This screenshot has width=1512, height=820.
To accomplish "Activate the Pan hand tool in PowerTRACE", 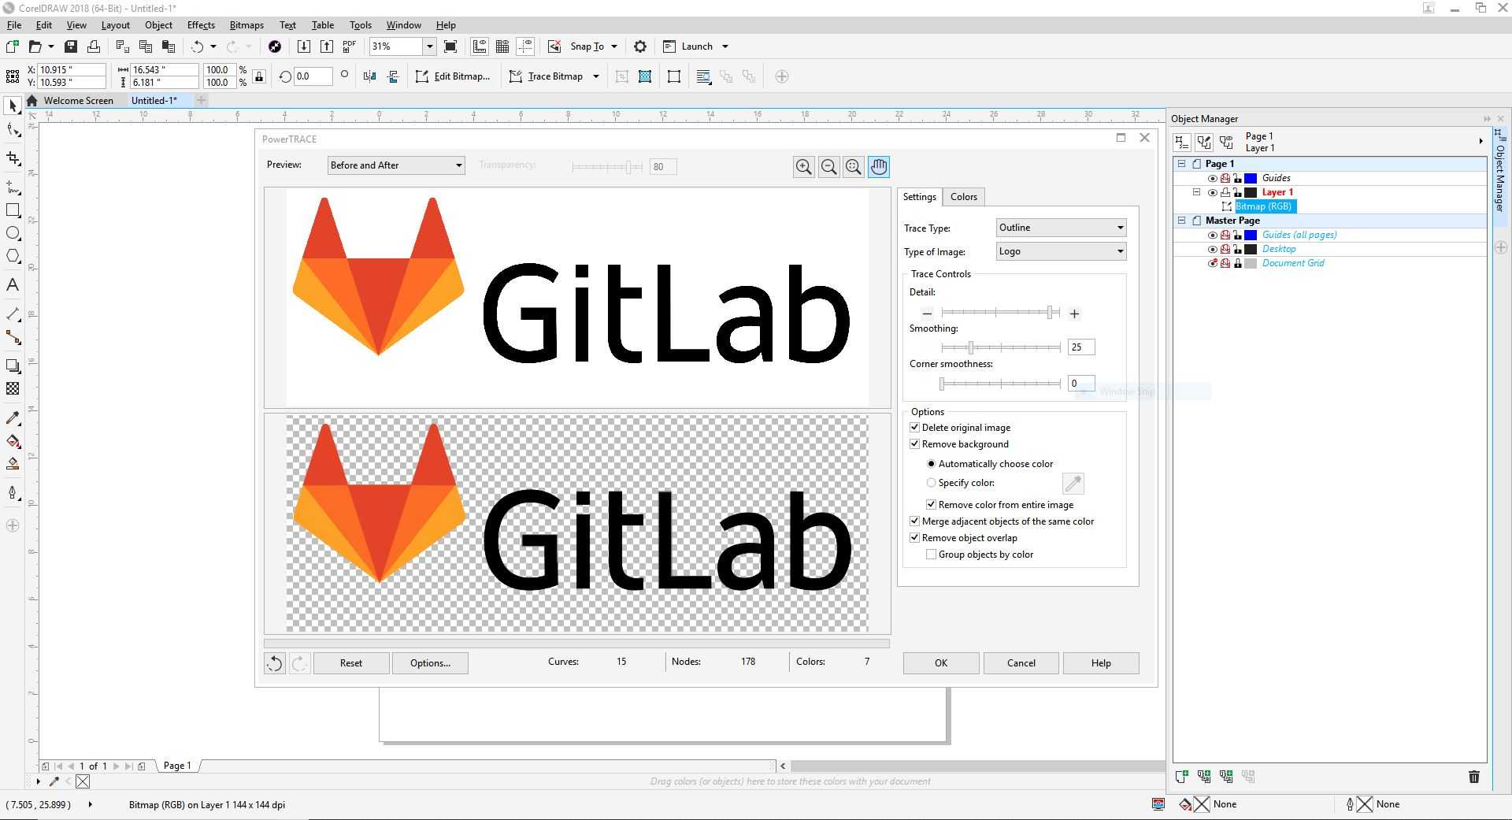I will 879,167.
